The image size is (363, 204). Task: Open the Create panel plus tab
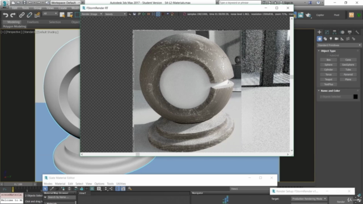[x=319, y=32]
